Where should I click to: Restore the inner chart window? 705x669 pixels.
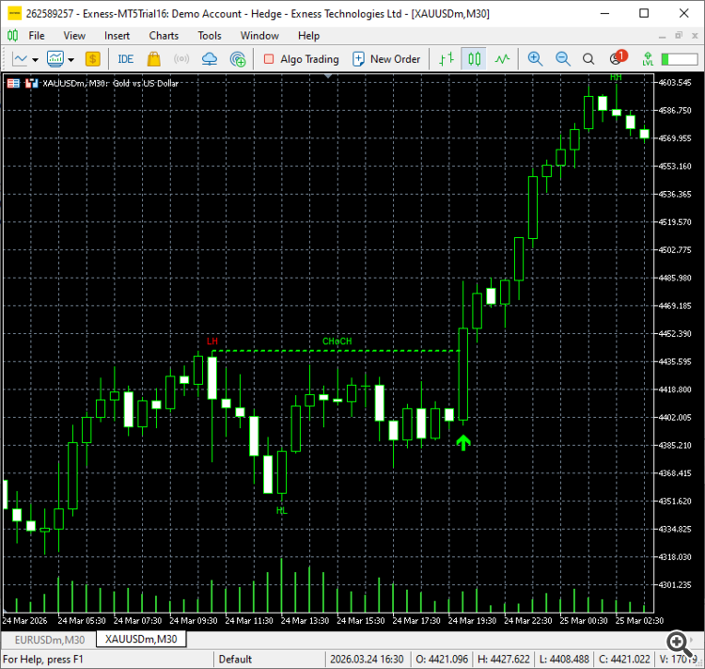click(679, 36)
